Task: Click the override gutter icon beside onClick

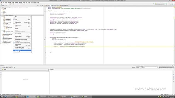Action: [x=44, y=40]
